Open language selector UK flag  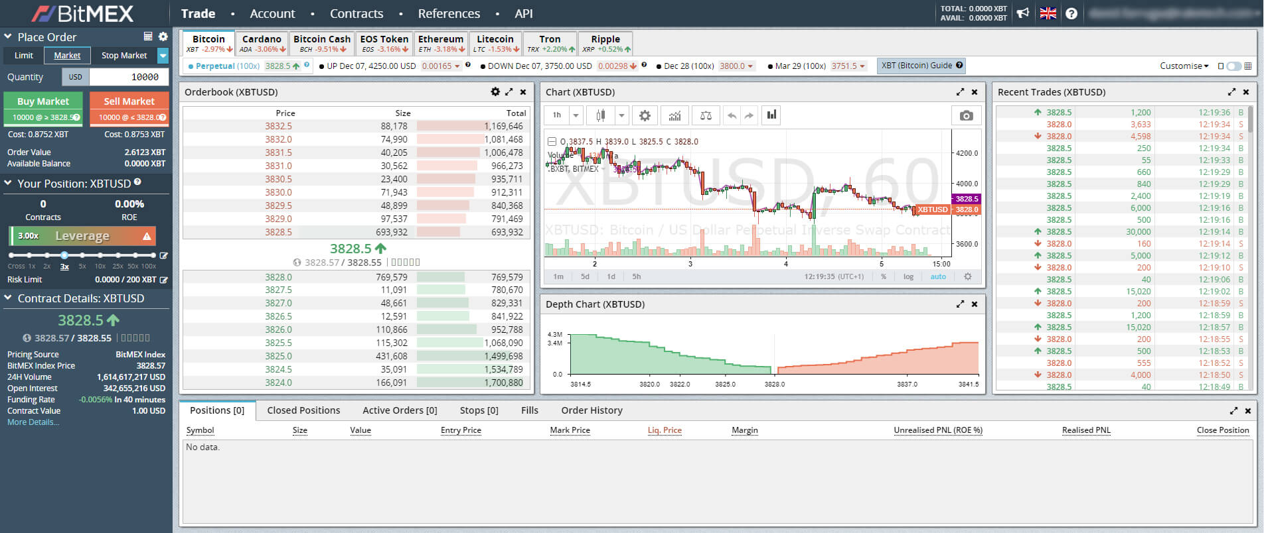click(x=1048, y=13)
